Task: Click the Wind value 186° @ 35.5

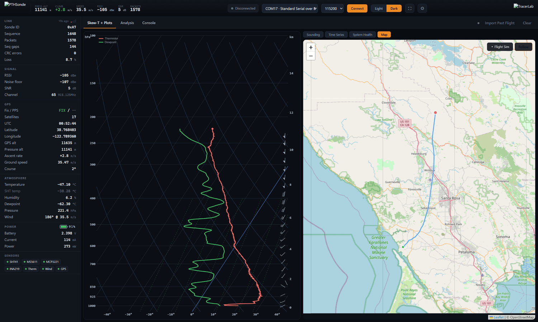Action: pos(57,217)
